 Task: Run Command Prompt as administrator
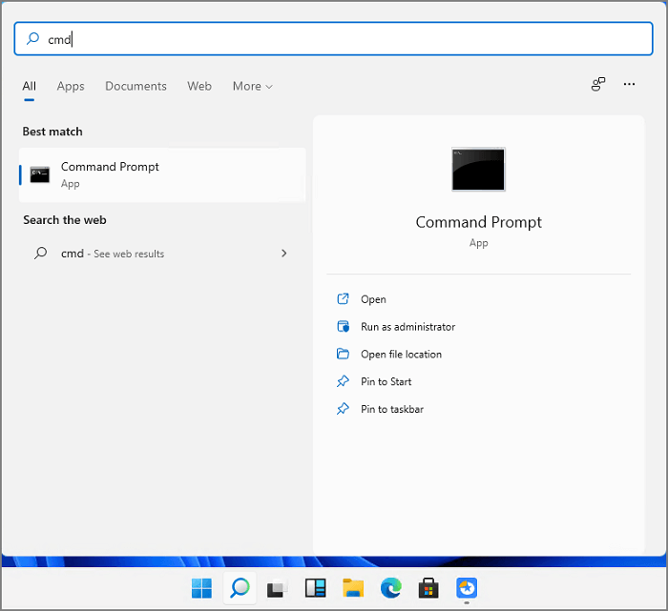tap(407, 327)
